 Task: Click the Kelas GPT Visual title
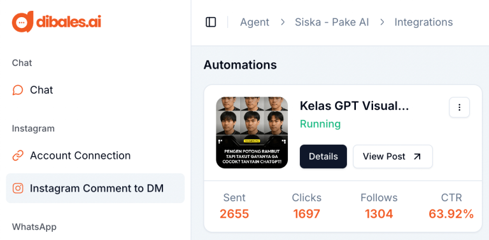[x=354, y=106]
